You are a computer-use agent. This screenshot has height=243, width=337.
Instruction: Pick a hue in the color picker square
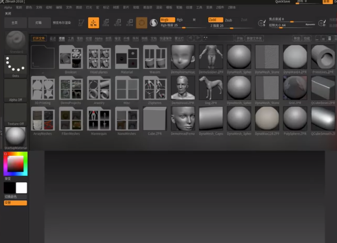(16, 164)
